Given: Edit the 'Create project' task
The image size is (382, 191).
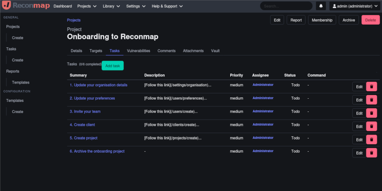Looking at the screenshot, I should (x=359, y=140).
